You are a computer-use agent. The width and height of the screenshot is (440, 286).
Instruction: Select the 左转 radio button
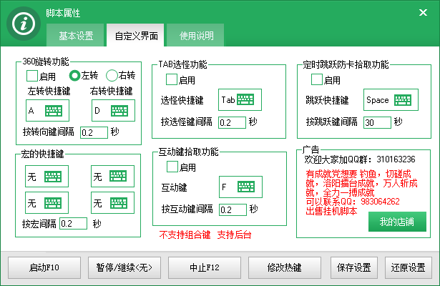tap(75, 75)
